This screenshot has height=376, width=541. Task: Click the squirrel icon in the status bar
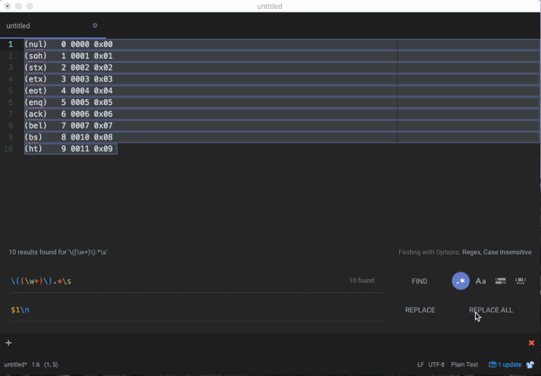tap(530, 365)
